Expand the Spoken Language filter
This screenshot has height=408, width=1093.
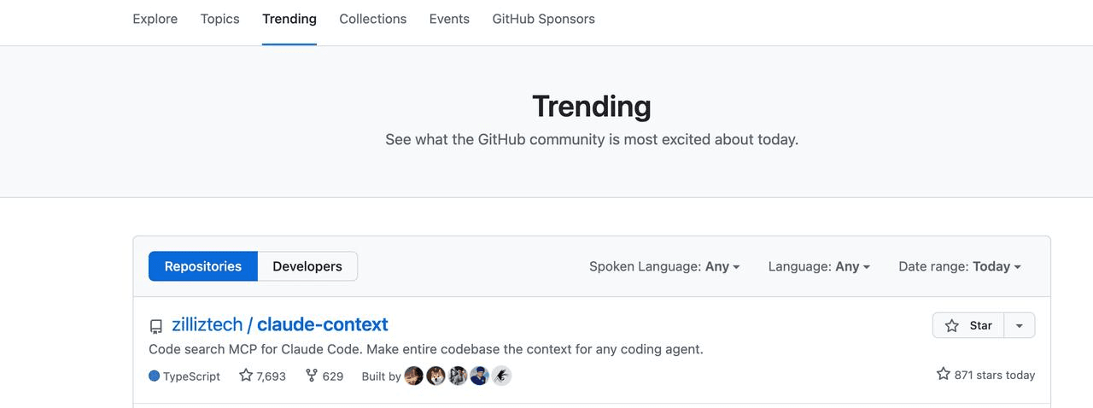(664, 266)
